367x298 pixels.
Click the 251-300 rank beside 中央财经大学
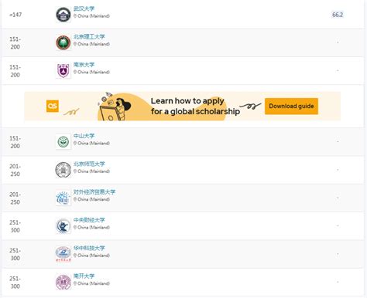[x=15, y=226]
